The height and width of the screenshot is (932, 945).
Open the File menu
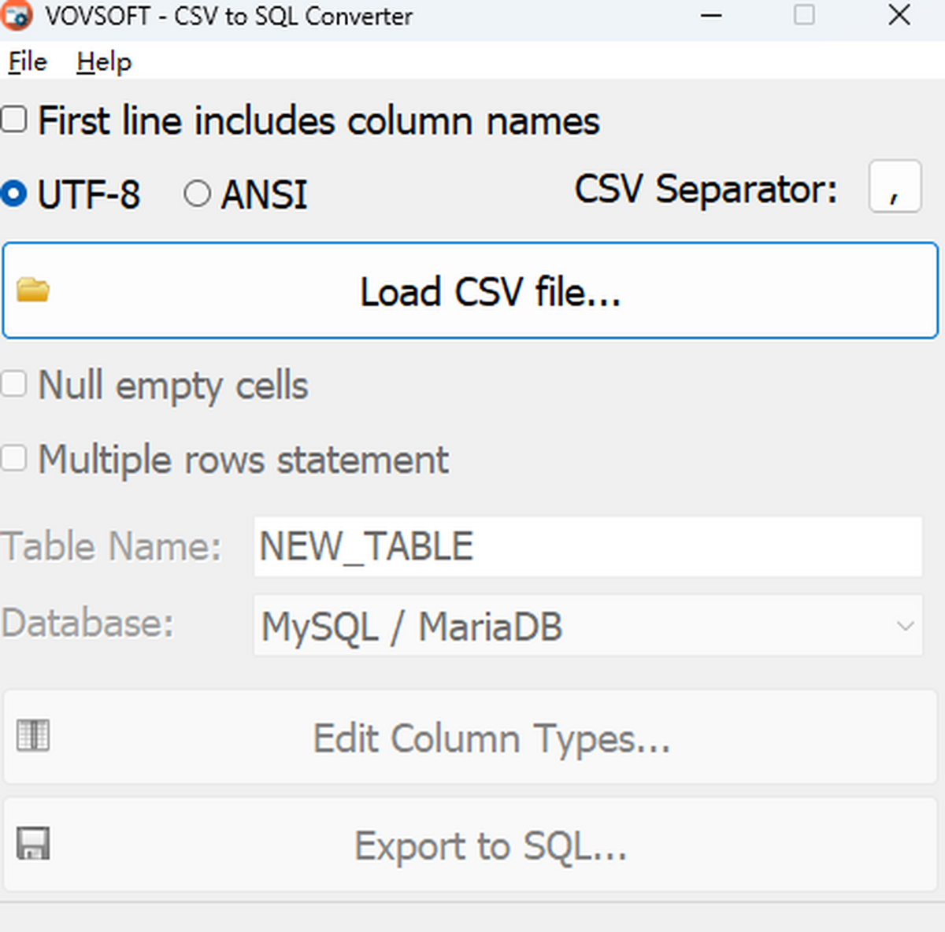(28, 61)
